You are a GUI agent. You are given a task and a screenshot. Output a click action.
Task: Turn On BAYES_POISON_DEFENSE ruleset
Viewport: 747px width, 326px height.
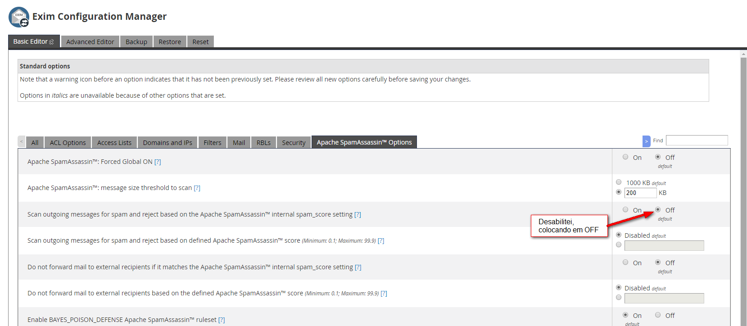click(625, 315)
